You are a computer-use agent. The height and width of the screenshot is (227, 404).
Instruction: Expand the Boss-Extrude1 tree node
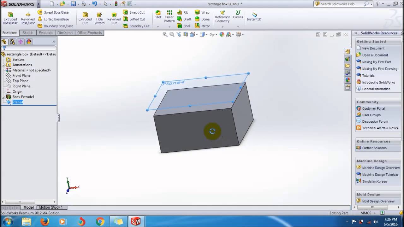pos(3,97)
